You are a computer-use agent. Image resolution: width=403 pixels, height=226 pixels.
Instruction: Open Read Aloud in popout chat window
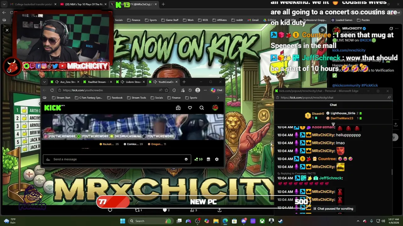[389, 98]
